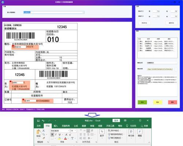The height and width of the screenshot is (146, 183).
Task: Open Conditional Formatting dropdown
Action: click(x=114, y=131)
